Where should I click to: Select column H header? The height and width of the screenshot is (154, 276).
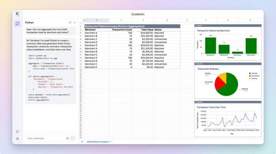pyautogui.click(x=250, y=20)
